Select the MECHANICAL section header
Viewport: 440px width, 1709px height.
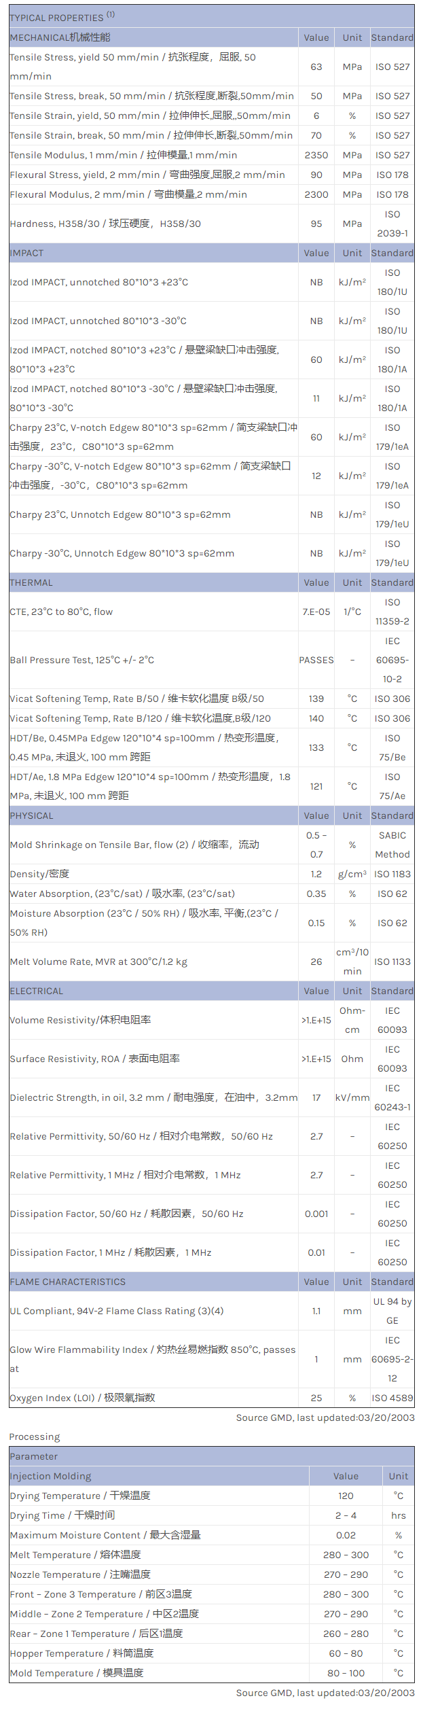pos(60,37)
